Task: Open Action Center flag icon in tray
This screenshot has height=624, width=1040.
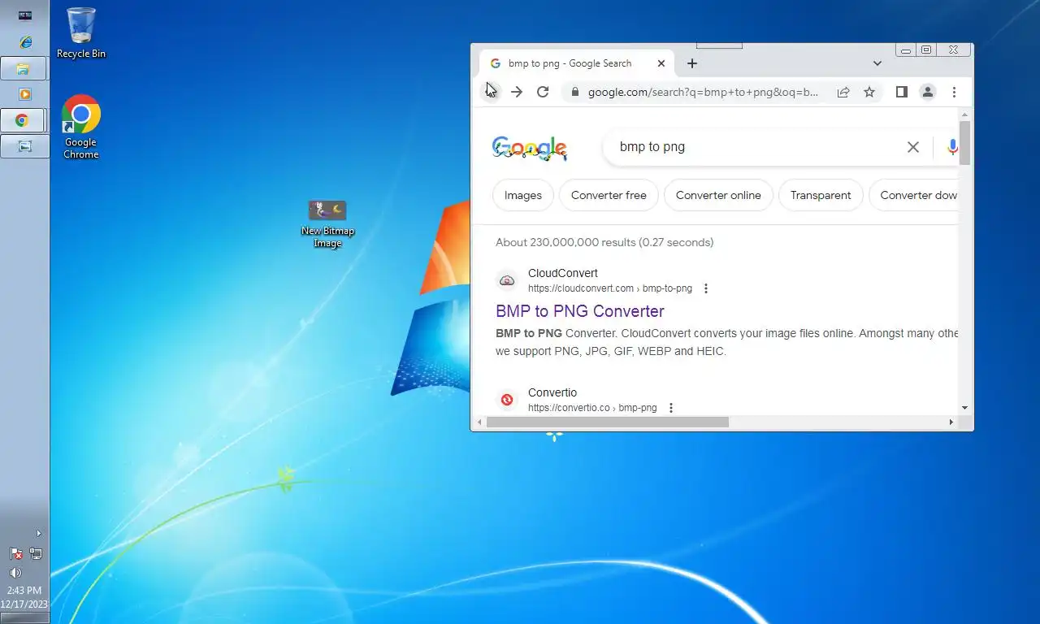Action: tap(15, 553)
